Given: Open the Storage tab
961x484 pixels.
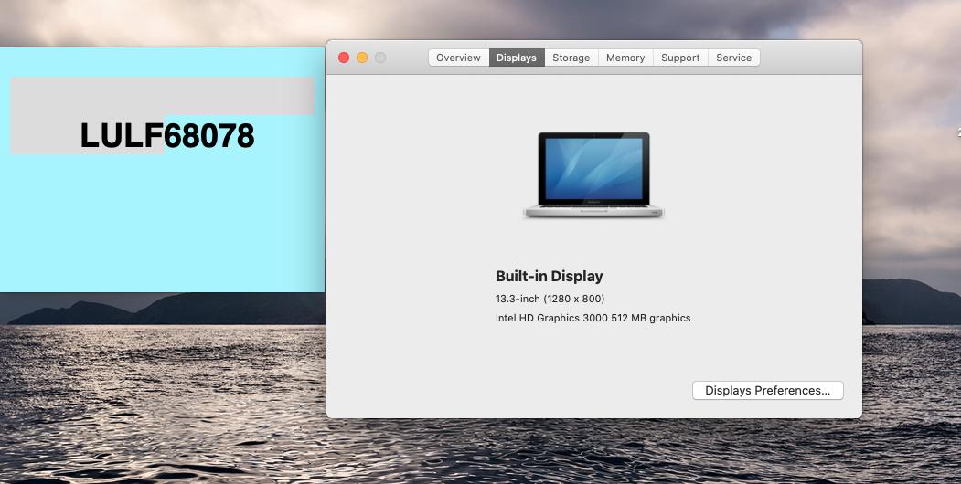Looking at the screenshot, I should 571,58.
